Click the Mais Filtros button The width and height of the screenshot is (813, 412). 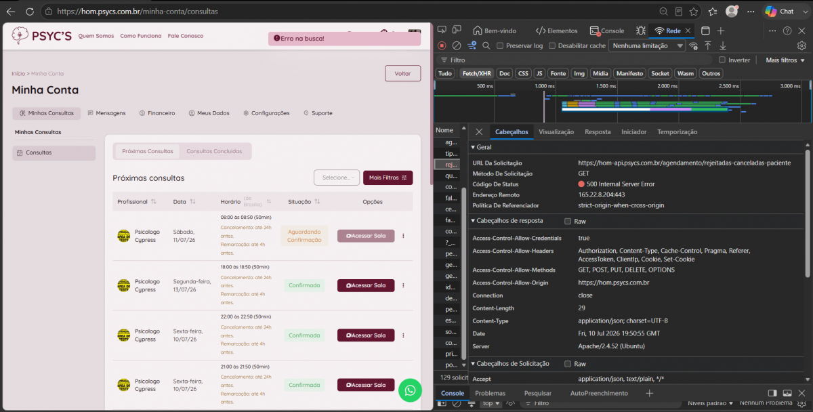pyautogui.click(x=388, y=178)
